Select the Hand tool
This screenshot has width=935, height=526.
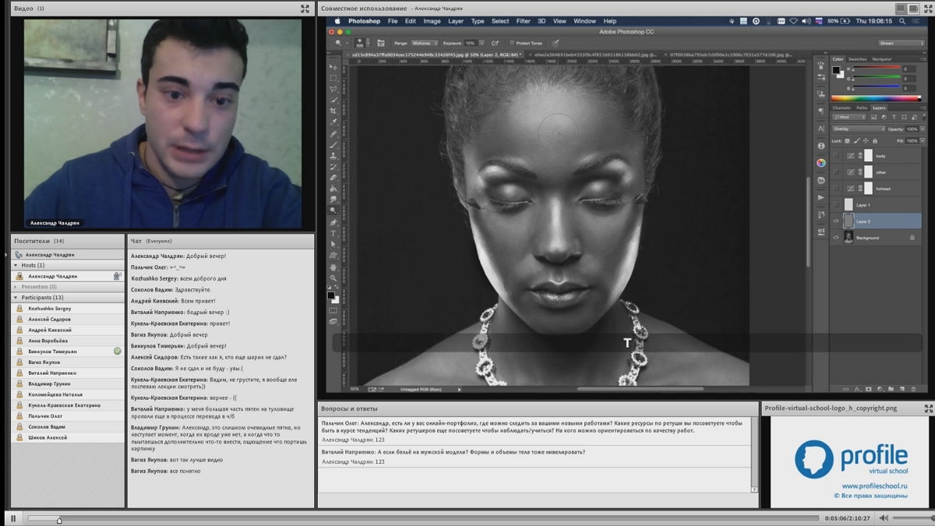tap(333, 267)
